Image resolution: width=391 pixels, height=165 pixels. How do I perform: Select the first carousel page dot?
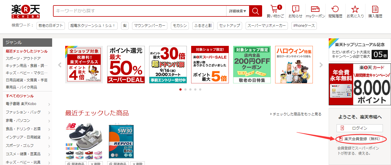point(181,89)
